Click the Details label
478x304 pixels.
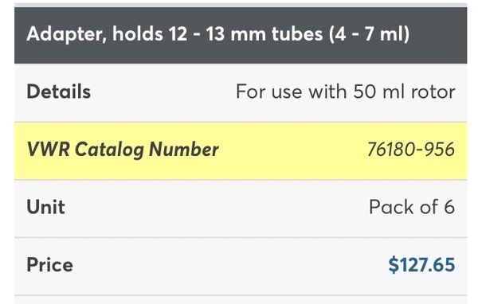click(x=58, y=92)
